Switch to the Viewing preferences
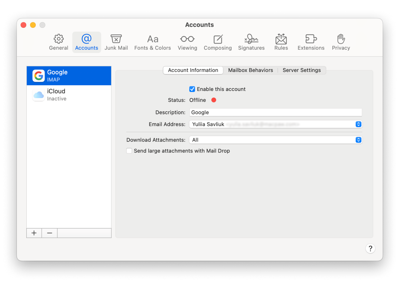398x285 pixels. click(187, 42)
